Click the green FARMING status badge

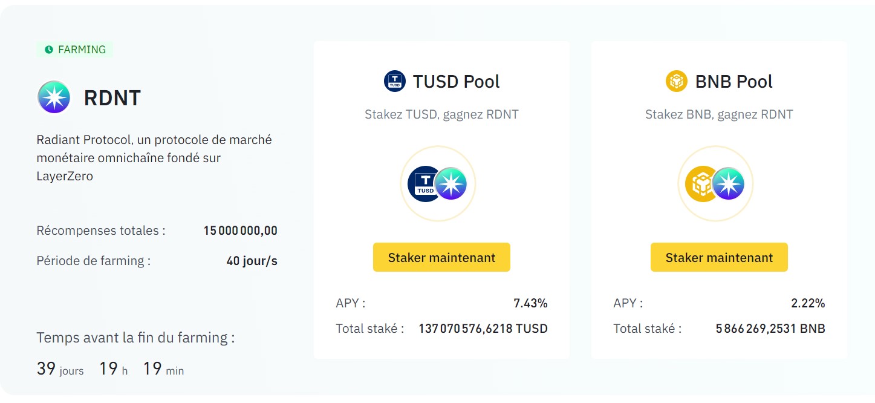[74, 49]
